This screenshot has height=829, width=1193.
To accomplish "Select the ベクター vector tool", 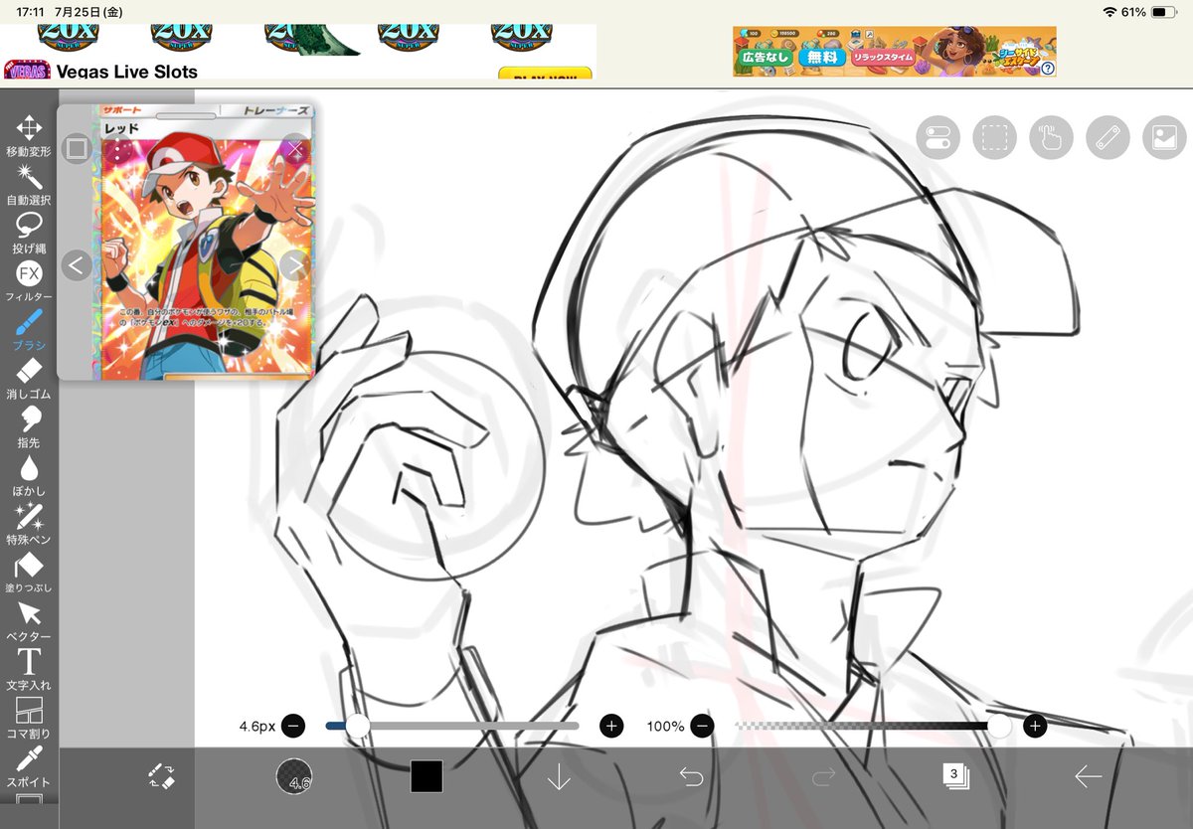I will [29, 622].
